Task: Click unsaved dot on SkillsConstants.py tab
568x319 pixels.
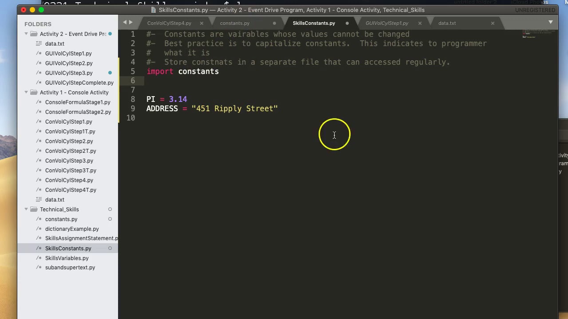Action: point(347,23)
